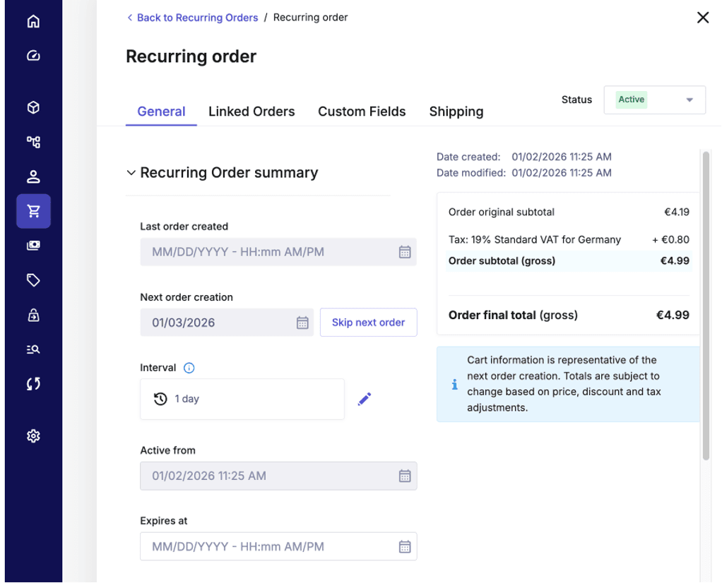Open the search list icon in sidebar
Viewport: 722px width, 583px height.
tap(33, 349)
